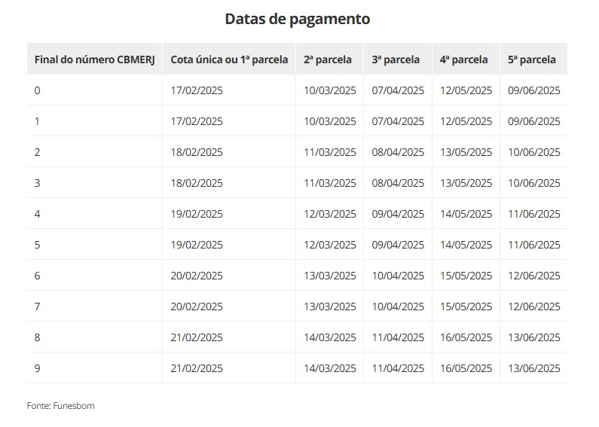The width and height of the screenshot is (599, 427).
Task: Select the '4ª parcela' column header
Action: [464, 59]
